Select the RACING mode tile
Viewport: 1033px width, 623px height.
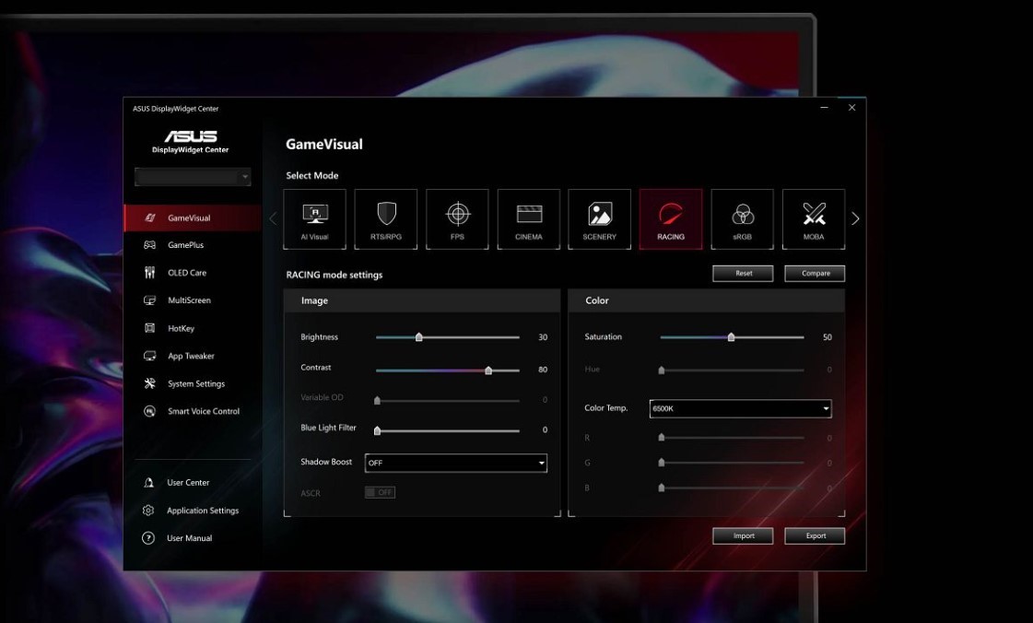(x=671, y=219)
